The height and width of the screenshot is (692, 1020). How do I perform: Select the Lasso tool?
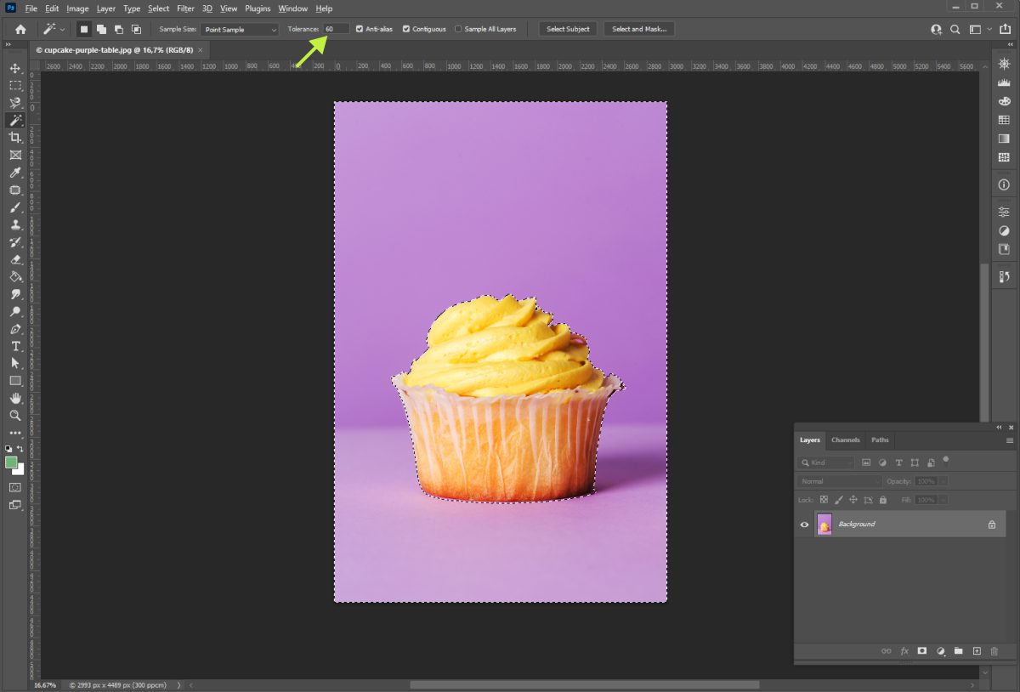click(15, 103)
